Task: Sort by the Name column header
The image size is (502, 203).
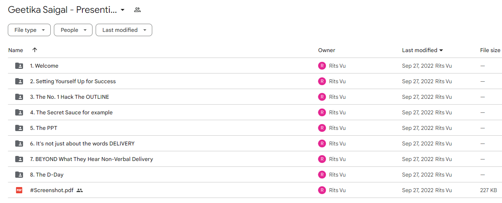Action: (16, 50)
